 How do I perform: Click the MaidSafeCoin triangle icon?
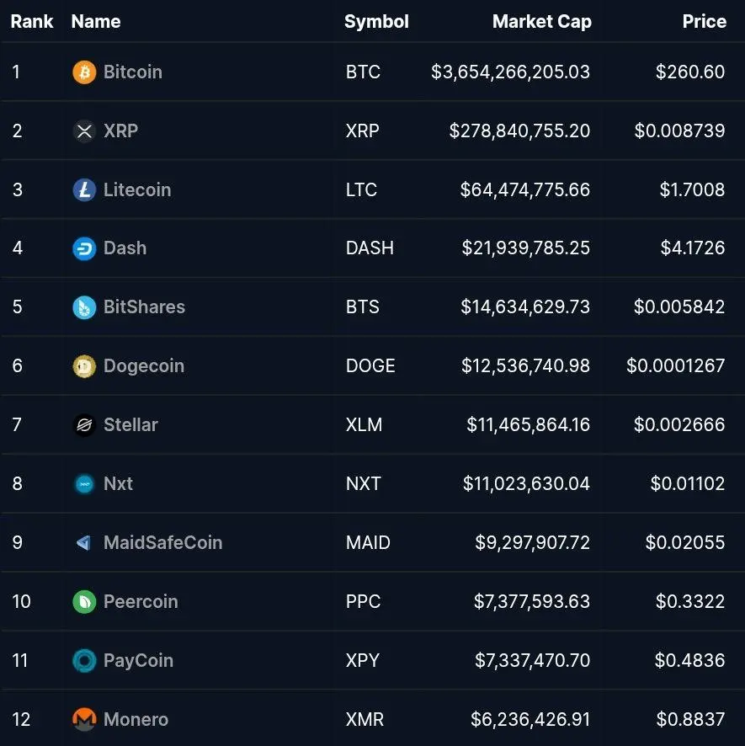click(x=83, y=543)
